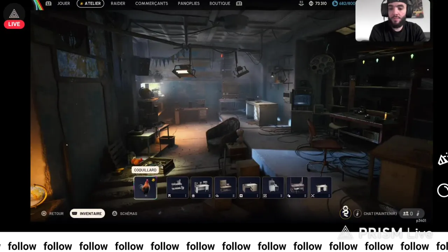Open the Schémas button
The image size is (448, 252).
pyautogui.click(x=125, y=213)
